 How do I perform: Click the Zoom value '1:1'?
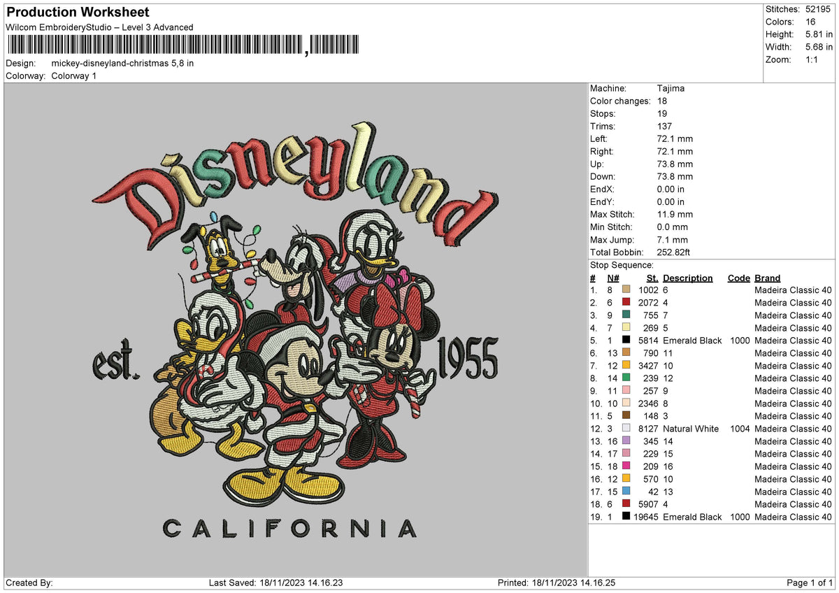812,59
